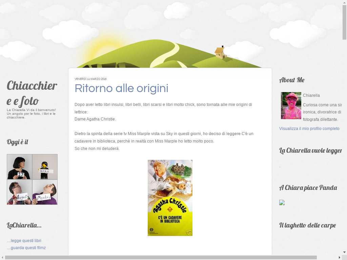Click the 'Il laghetto delle carpe' heading
Image resolution: width=347 pixels, height=260 pixels.
307,225
